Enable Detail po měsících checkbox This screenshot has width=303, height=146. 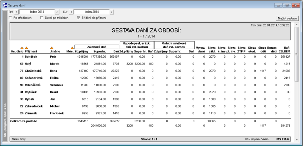[42, 18]
